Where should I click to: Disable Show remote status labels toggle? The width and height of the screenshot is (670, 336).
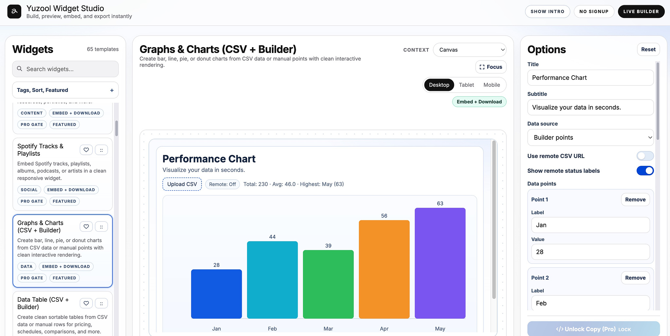(x=645, y=171)
